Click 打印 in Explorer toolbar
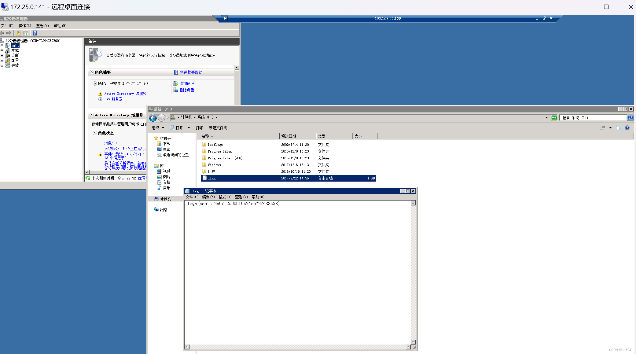Image resolution: width=636 pixels, height=354 pixels. [199, 128]
